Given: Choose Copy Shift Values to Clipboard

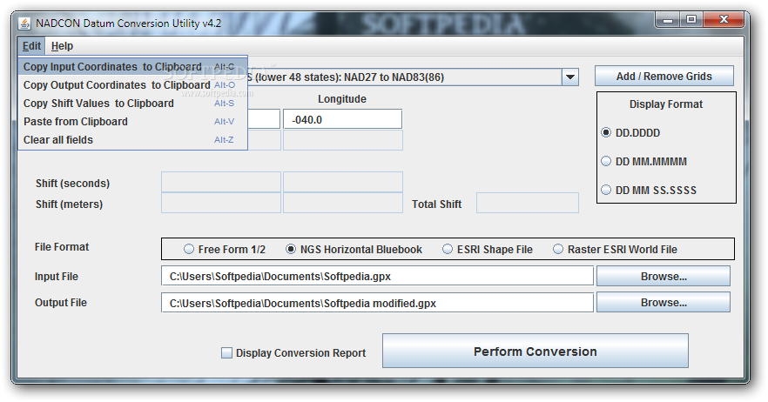Looking at the screenshot, I should [132, 104].
